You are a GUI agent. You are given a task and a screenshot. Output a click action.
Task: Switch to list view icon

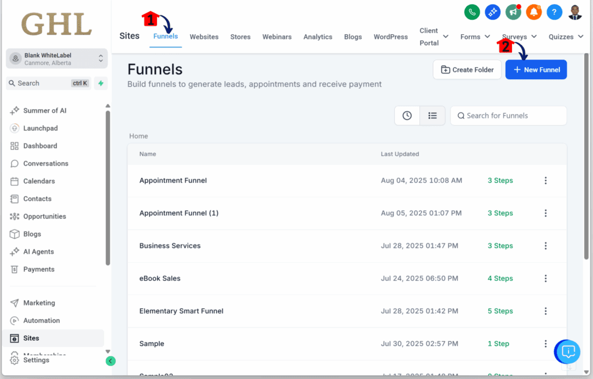click(432, 116)
